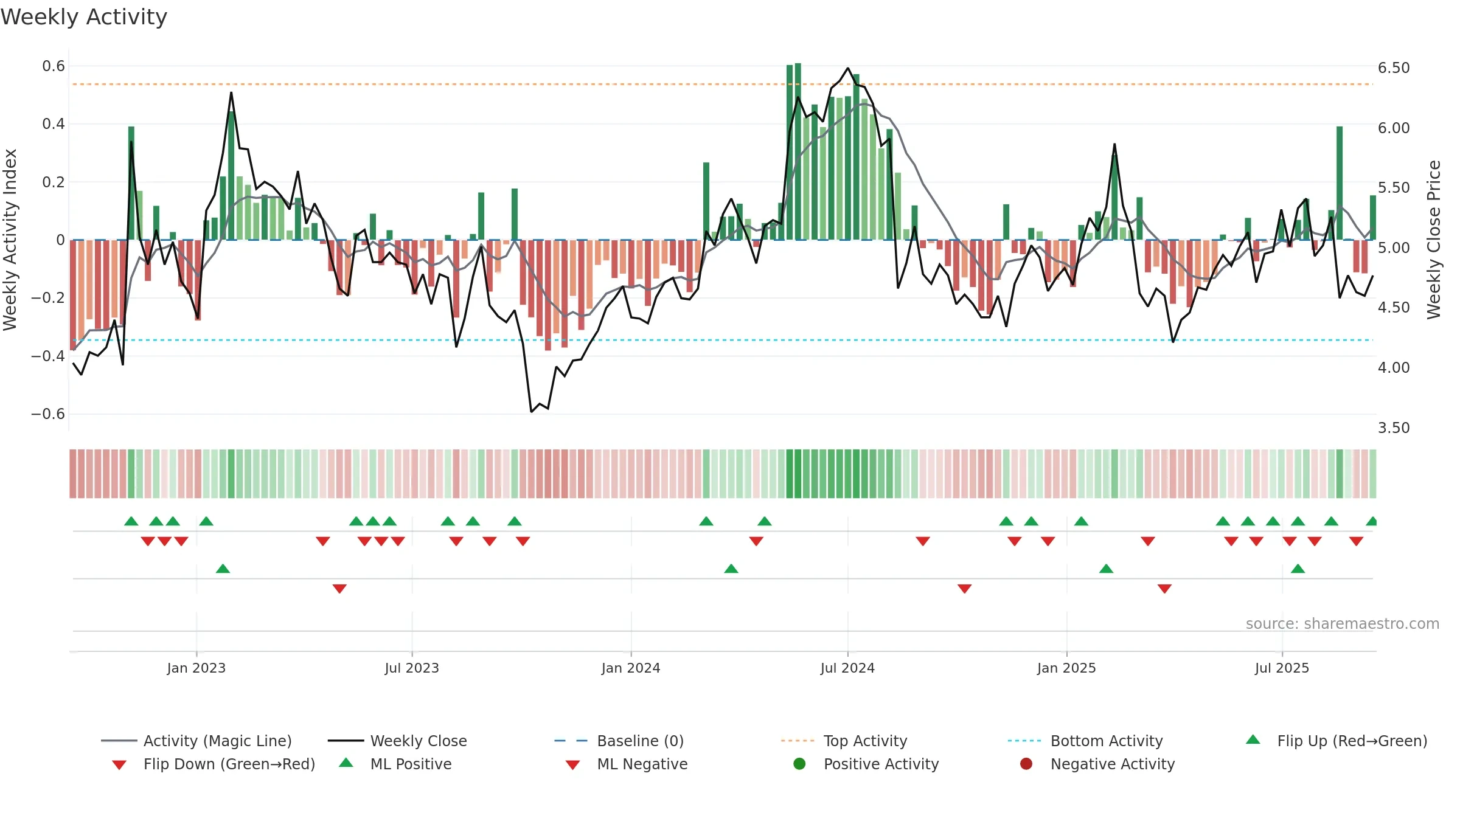Hide the Baseline (0) legend series
This screenshot has height=821, width=1460.
619,741
